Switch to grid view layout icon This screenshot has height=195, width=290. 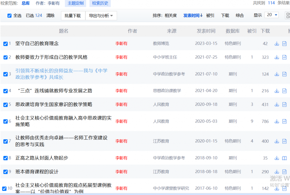point(288,15)
